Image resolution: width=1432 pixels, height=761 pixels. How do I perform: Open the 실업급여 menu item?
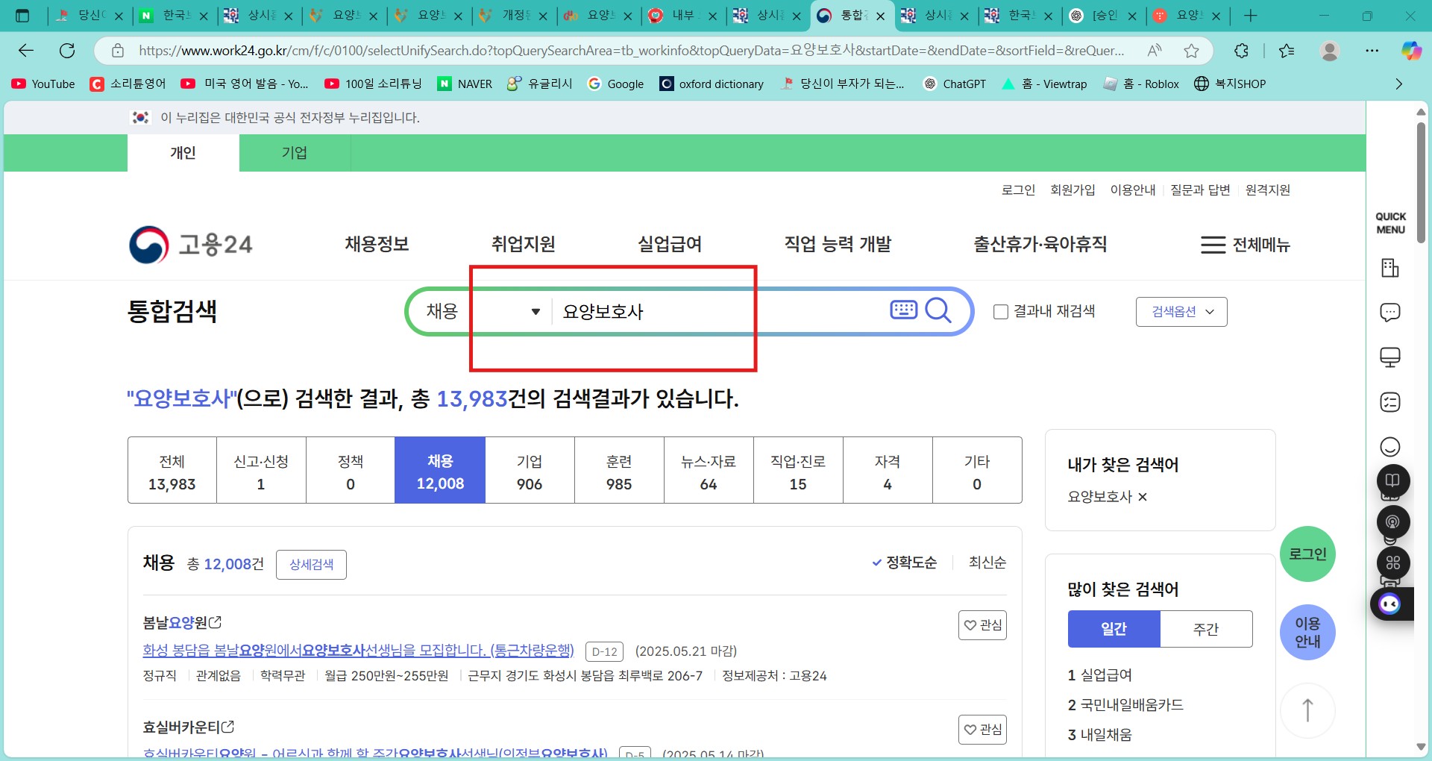[670, 244]
